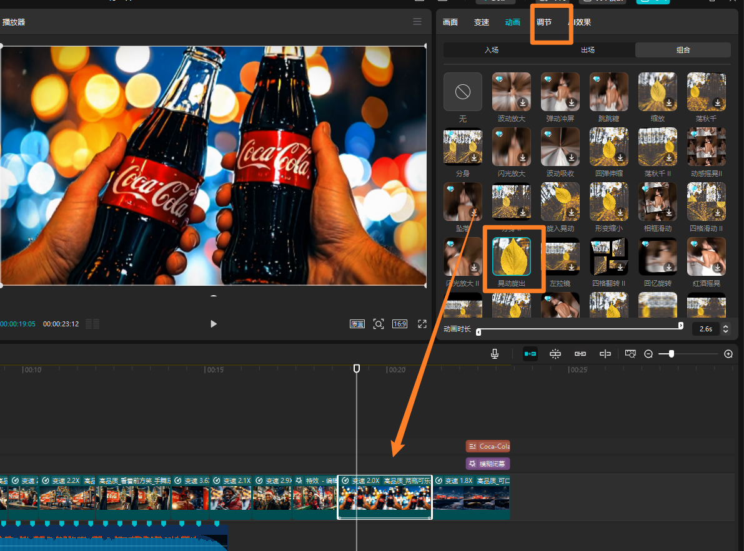Play the preview video
The image size is (744, 551).
[214, 324]
